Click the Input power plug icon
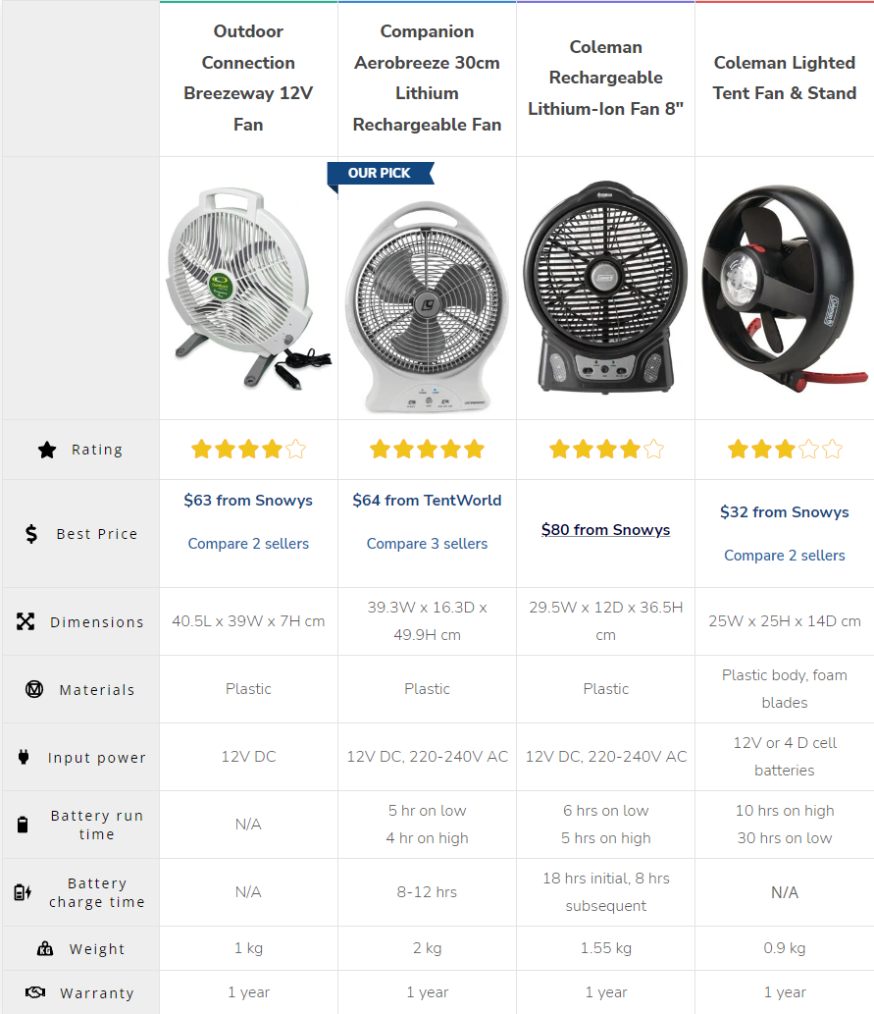874x1014 pixels. [24, 757]
